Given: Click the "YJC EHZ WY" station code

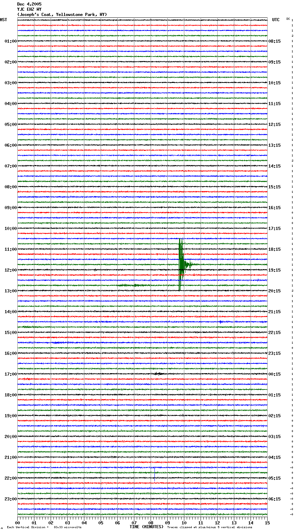Looking at the screenshot, I should pos(29,9).
